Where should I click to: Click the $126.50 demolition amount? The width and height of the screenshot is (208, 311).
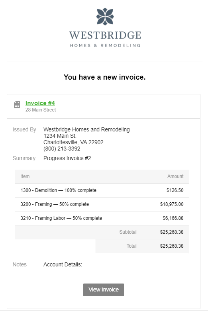click(175, 190)
